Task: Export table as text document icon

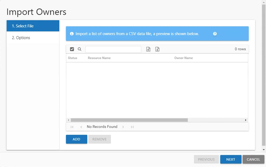Action: coord(148,49)
